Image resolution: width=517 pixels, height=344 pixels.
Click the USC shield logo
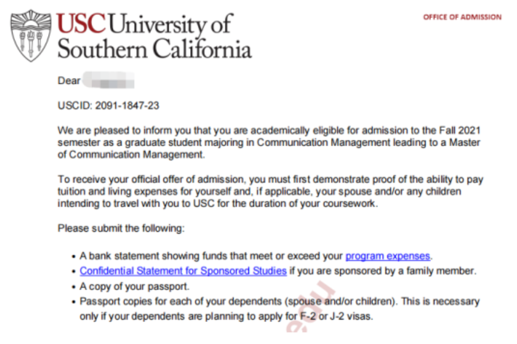point(31,36)
